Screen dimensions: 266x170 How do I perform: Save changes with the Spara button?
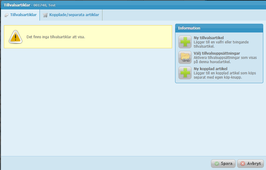pyautogui.click(x=223, y=164)
